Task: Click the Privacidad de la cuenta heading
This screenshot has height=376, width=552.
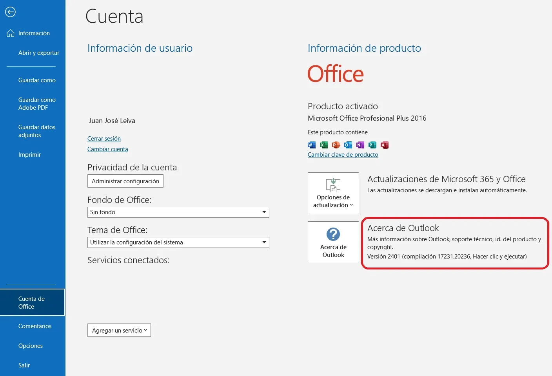Action: point(132,167)
